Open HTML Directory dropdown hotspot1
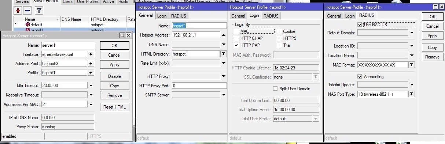This screenshot has height=144, width=445. click(x=224, y=54)
